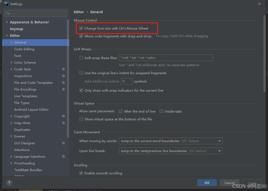Open Upon line break dropdown
The width and height of the screenshot is (268, 191).
click(x=171, y=151)
